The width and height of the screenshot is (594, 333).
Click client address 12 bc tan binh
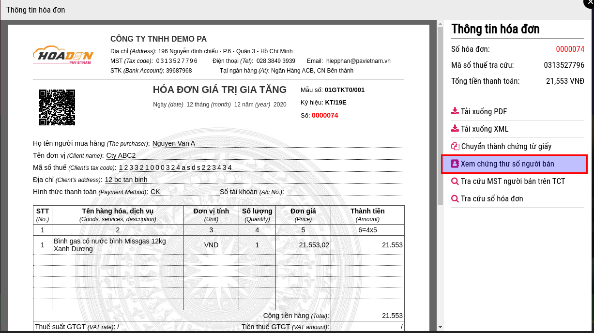pos(126,180)
